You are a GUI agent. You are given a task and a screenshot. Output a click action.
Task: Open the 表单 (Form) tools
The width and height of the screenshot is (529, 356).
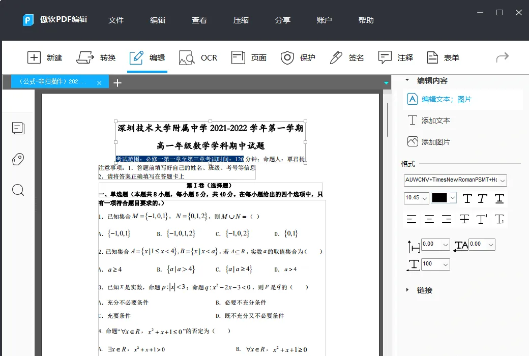(443, 57)
